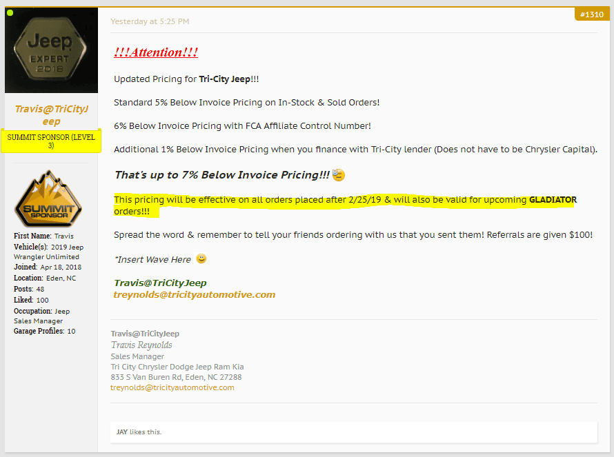614x457 pixels.
Task: Open the Jeep Expert 2018 avatar image
Action: coord(51,50)
